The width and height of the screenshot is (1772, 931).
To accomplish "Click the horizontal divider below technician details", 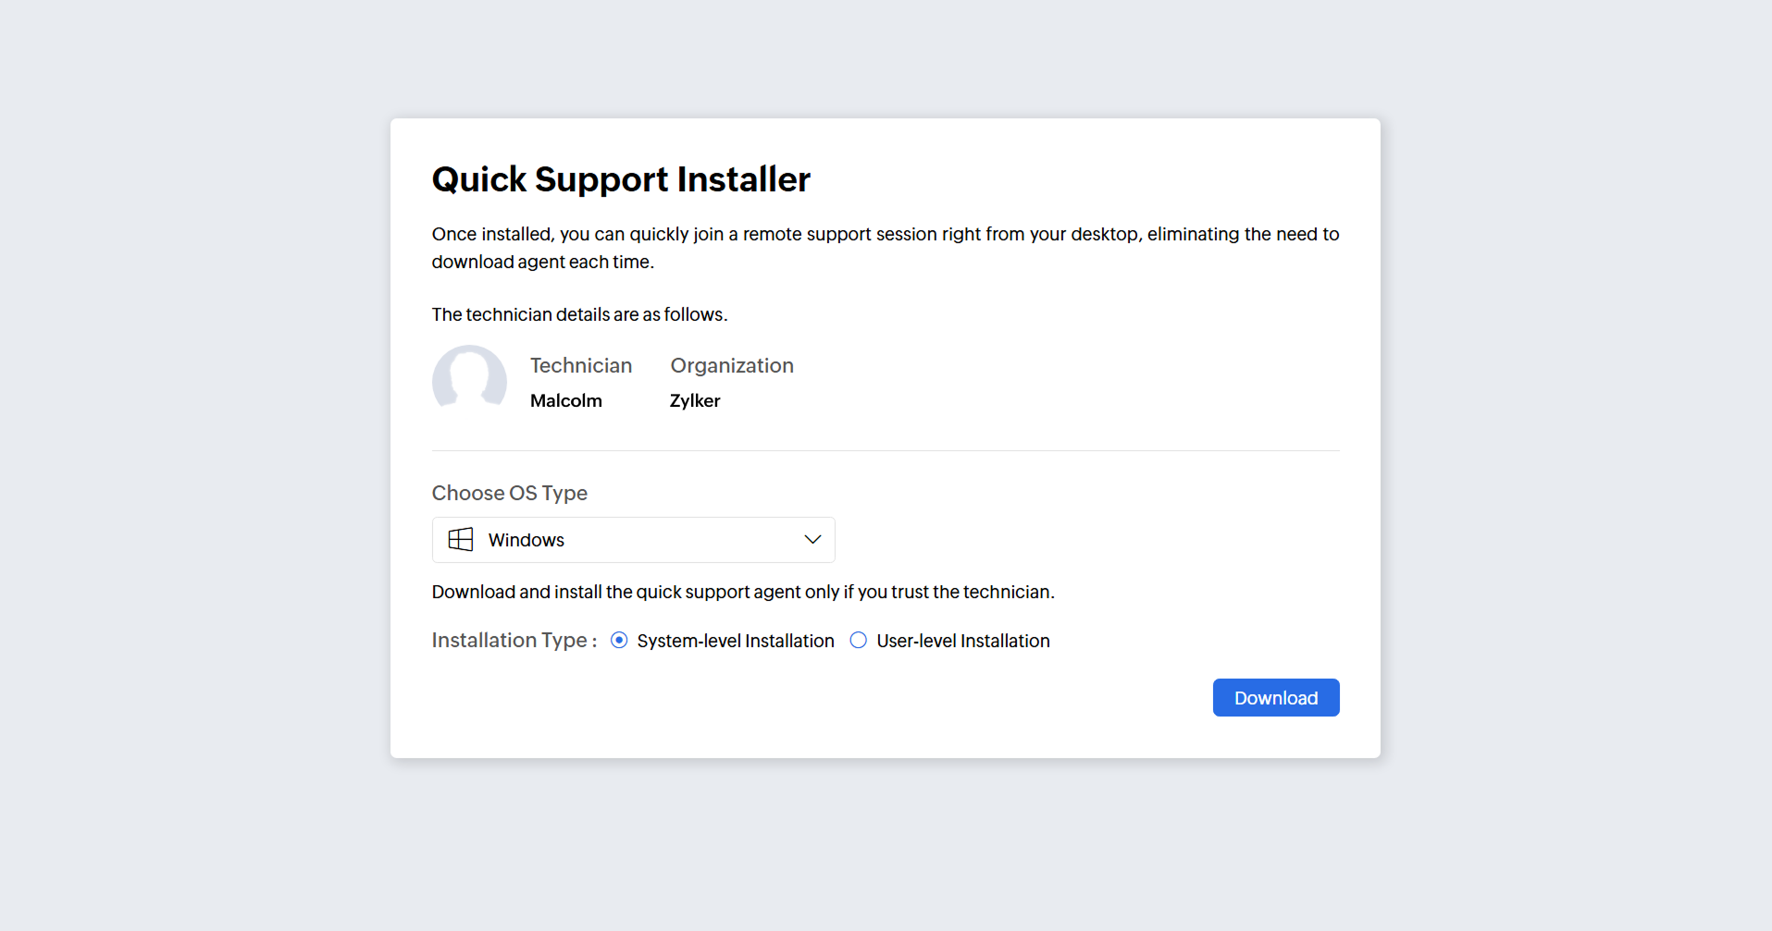I will click(885, 450).
